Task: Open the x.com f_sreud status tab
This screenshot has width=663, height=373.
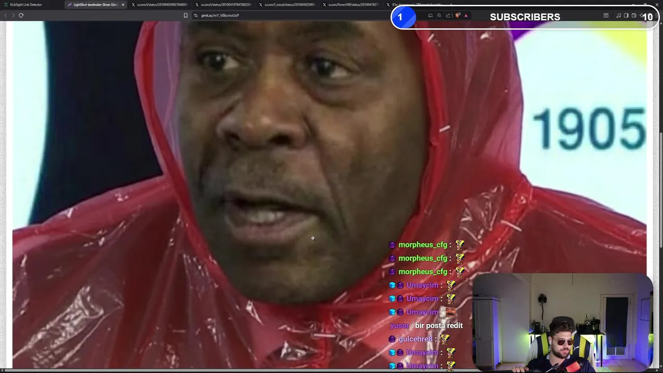Action: (288, 5)
